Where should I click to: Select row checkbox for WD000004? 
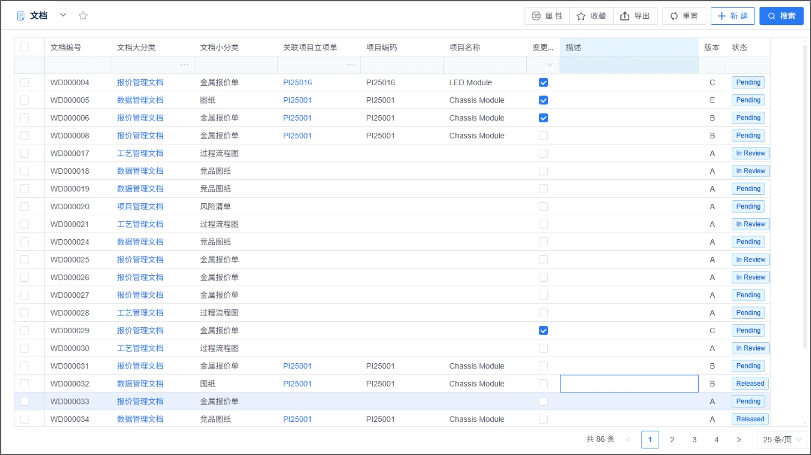click(24, 82)
